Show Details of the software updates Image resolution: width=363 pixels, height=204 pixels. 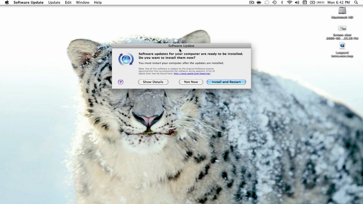coord(153,82)
